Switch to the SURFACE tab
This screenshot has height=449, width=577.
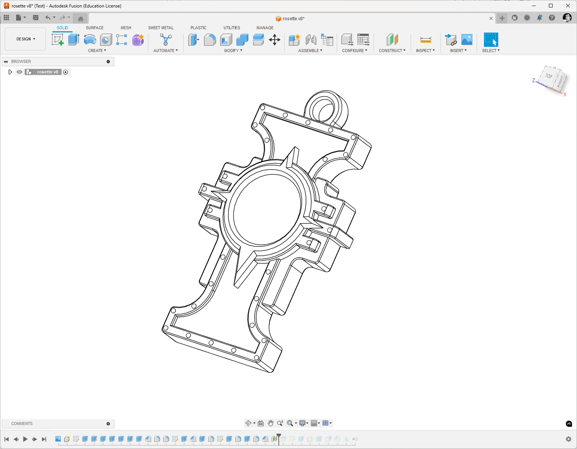coord(95,28)
